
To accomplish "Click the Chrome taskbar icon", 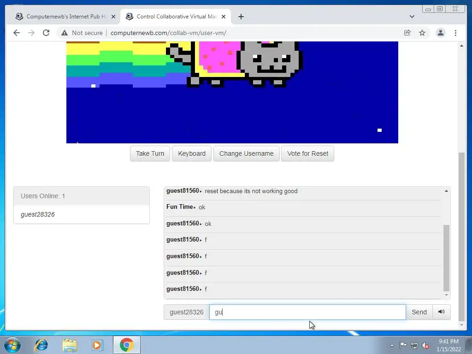I will [x=126, y=345].
